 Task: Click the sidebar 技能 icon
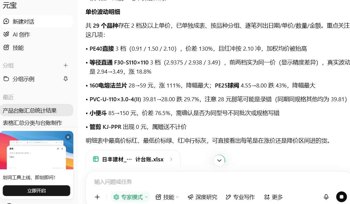pyautogui.click(x=6, y=48)
